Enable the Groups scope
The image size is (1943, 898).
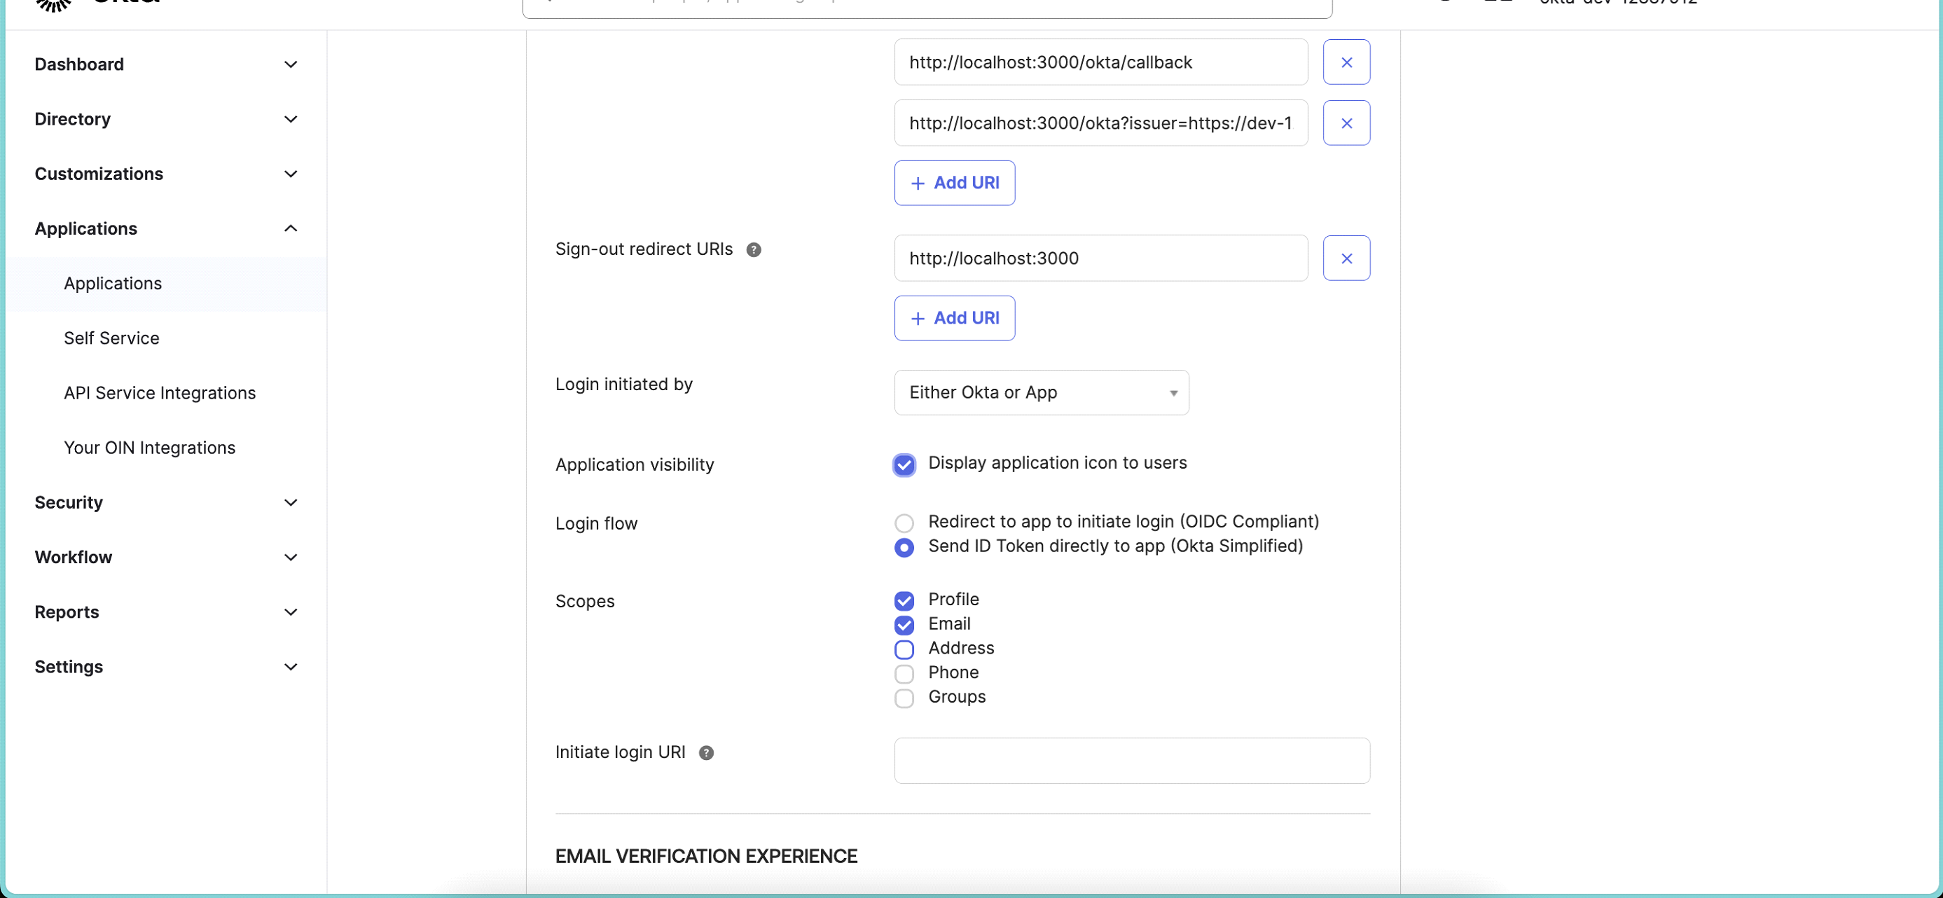coord(904,698)
